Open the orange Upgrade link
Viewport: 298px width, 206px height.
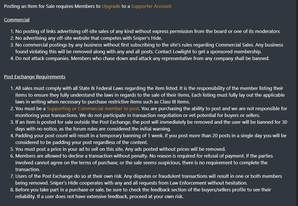(111, 6)
